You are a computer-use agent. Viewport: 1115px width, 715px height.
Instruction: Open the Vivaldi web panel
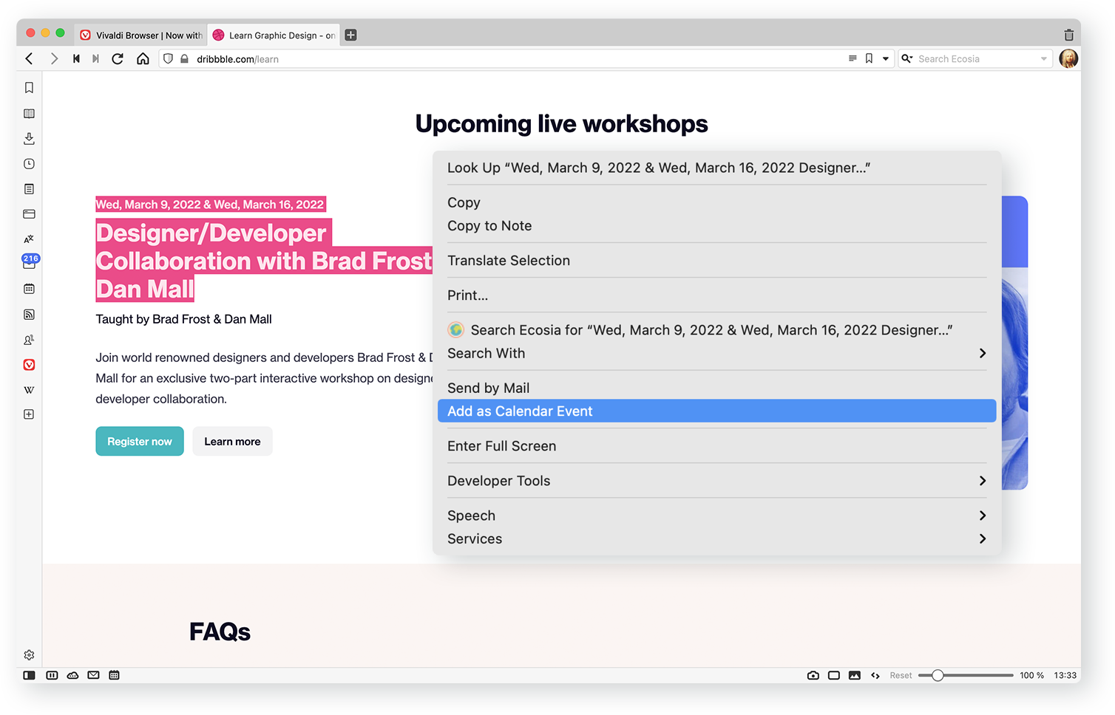[x=29, y=365]
